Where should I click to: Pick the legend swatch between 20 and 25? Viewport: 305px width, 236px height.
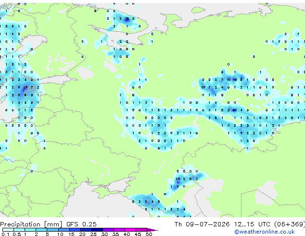click(86, 230)
